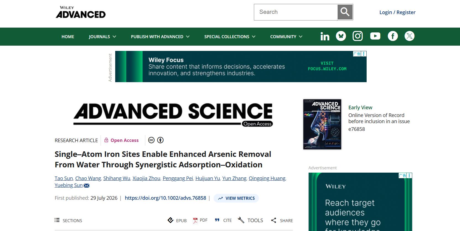460x231 pixels.
Task: Click the sidebar Wiley 'Reach target audiences' ad
Action: (x=360, y=202)
